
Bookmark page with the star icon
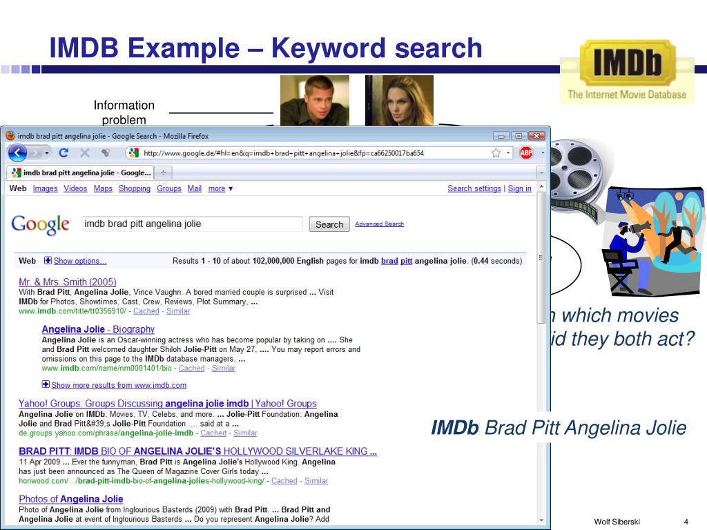[x=496, y=153]
